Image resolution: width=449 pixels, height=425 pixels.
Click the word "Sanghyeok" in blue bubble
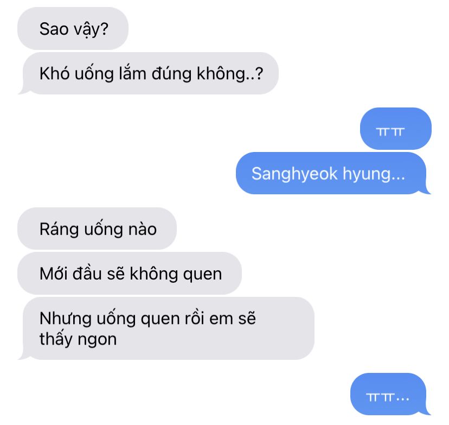click(294, 174)
